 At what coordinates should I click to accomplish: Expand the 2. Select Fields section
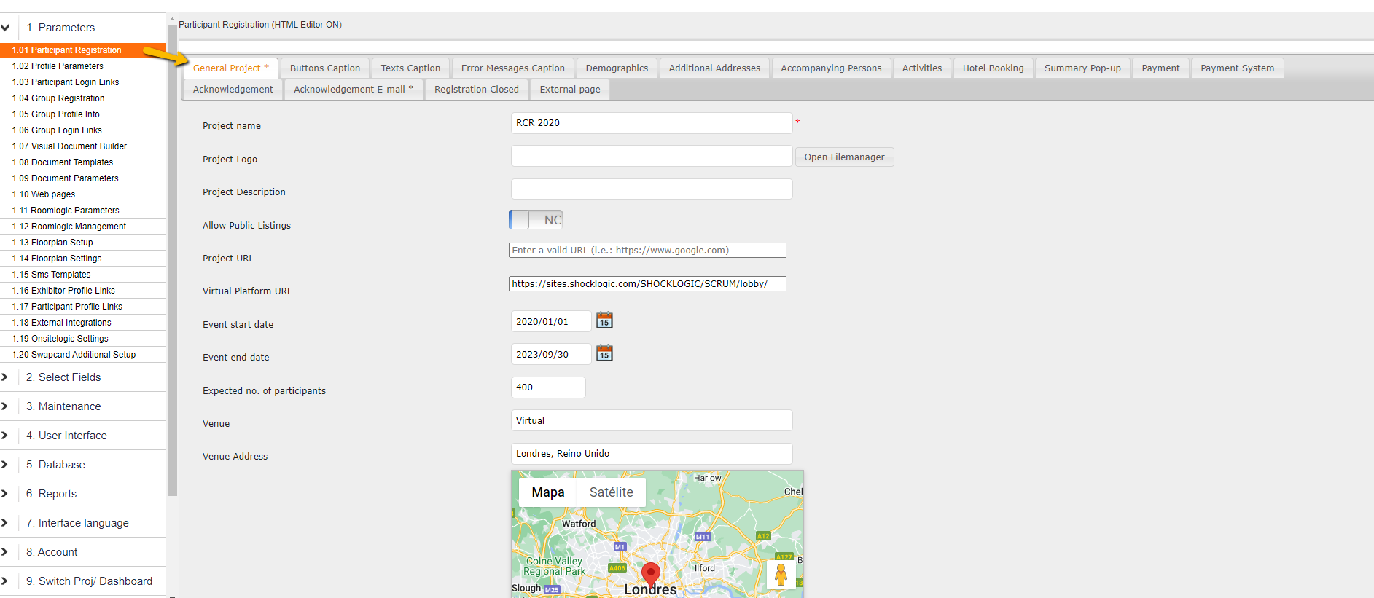pos(83,377)
